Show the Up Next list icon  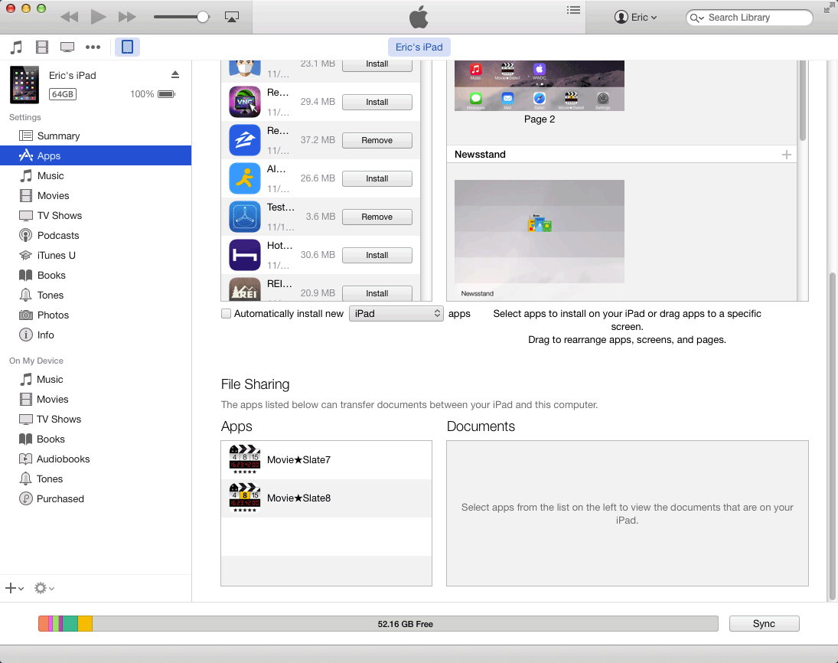[x=573, y=10]
